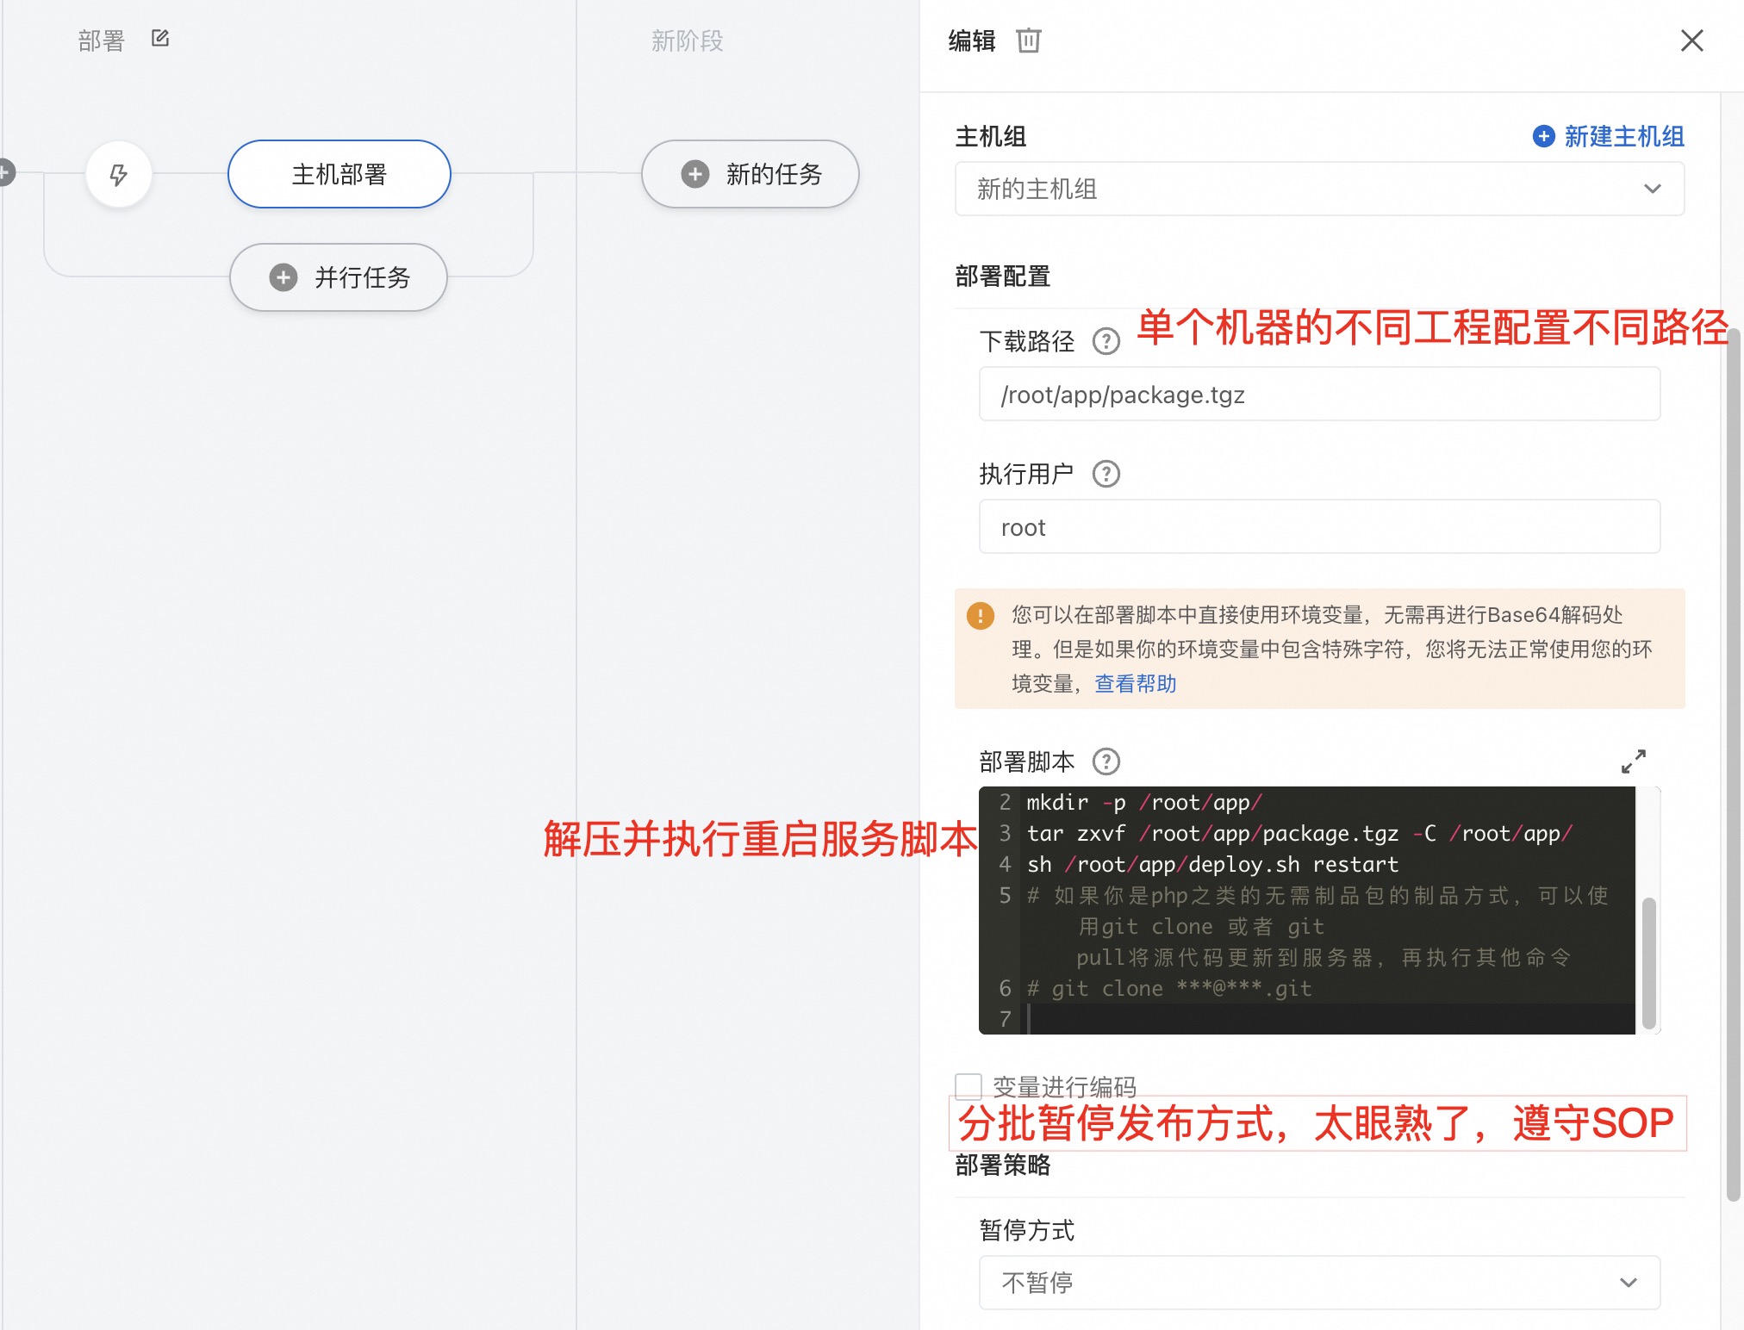The height and width of the screenshot is (1330, 1744).
Task: Toggle 变量进行编码 checkbox
Action: [x=969, y=1086]
